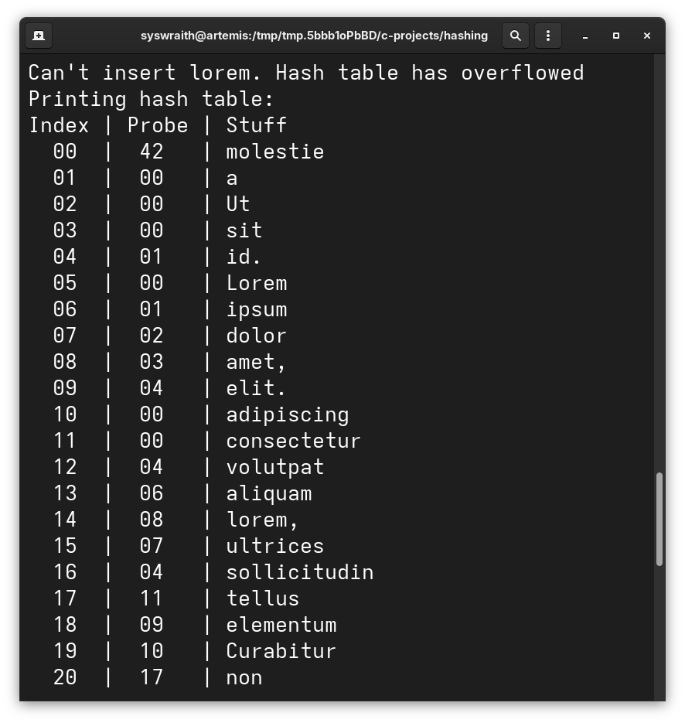Click the word 'sollicitudin' in the output
The height and width of the screenshot is (723, 685).
click(299, 572)
